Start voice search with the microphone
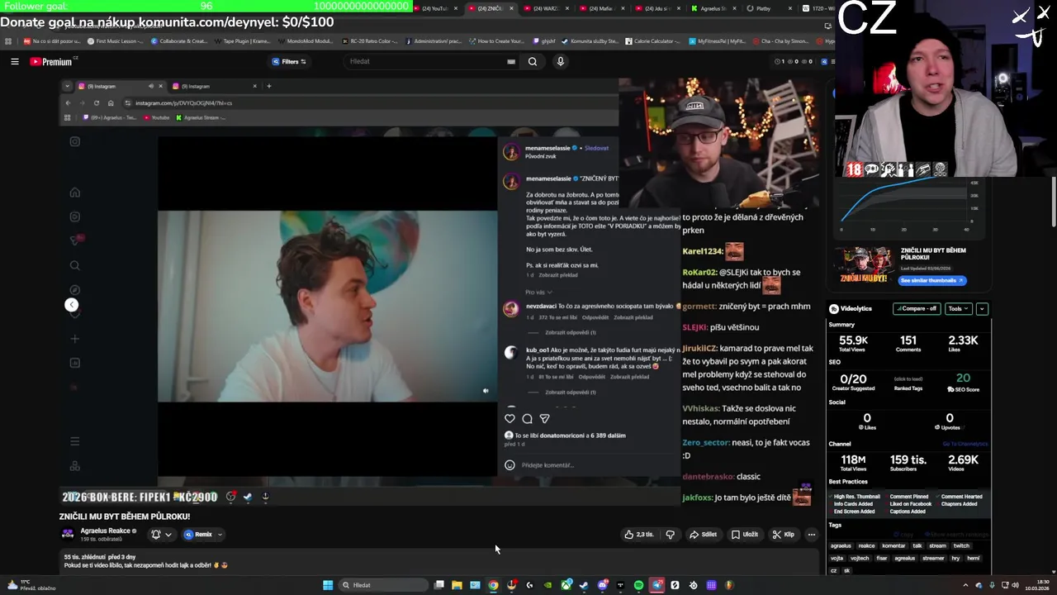Screen dimensions: 1057x595 point(560,61)
